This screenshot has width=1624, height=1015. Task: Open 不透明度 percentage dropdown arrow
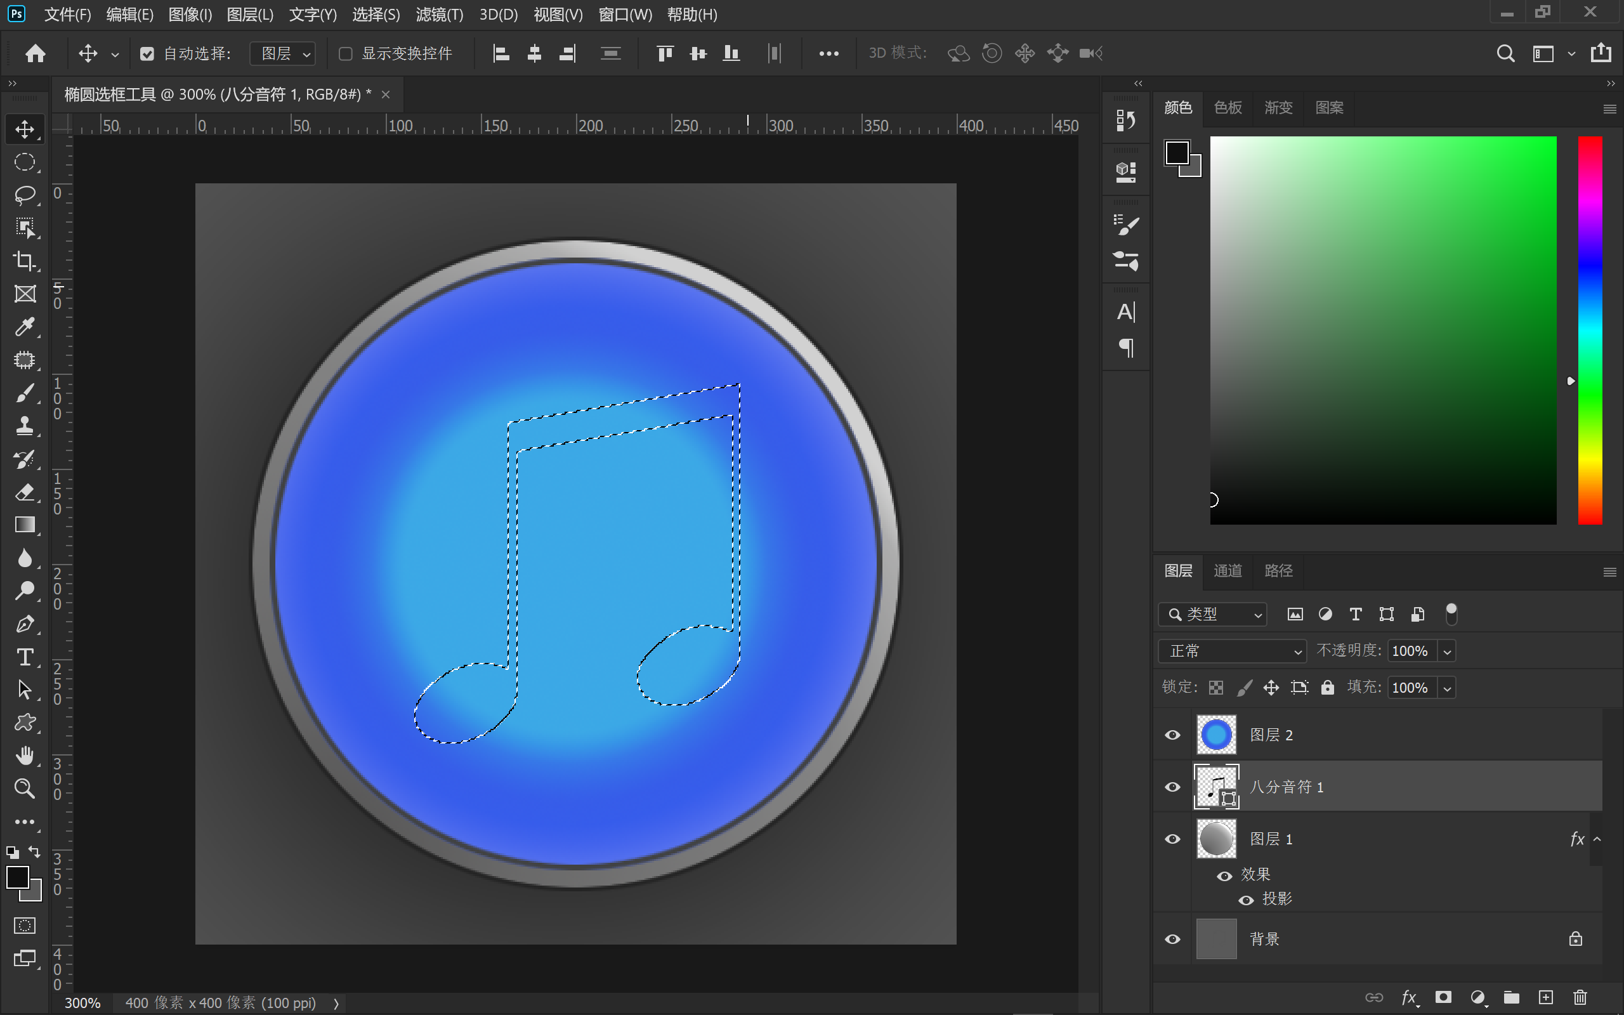click(x=1448, y=651)
